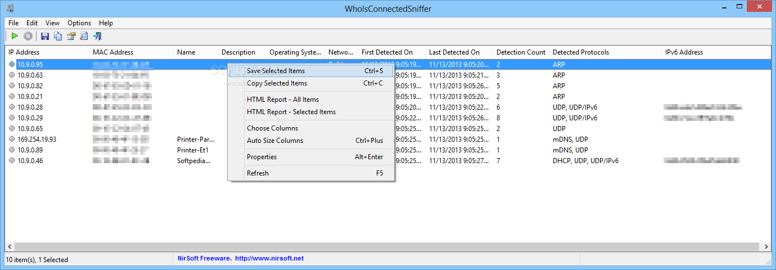Select the row with IP 10.9.0.95

coord(388,65)
